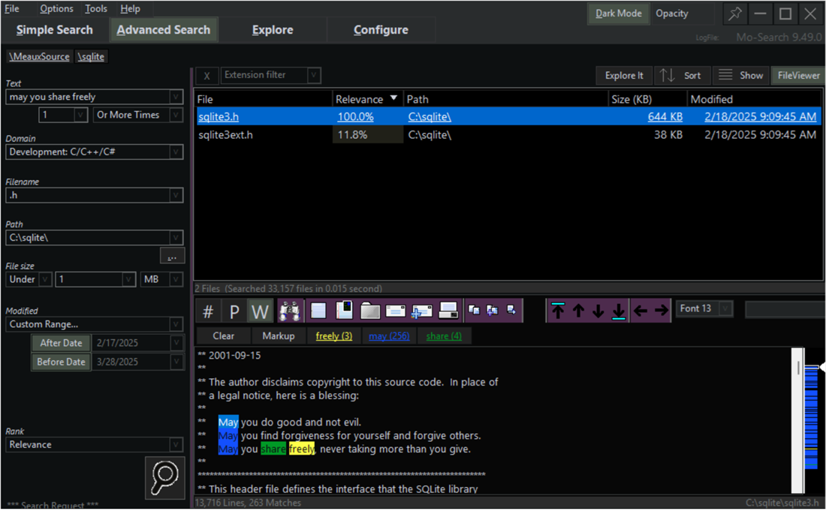Open the Extension filter dropdown

tap(313, 75)
